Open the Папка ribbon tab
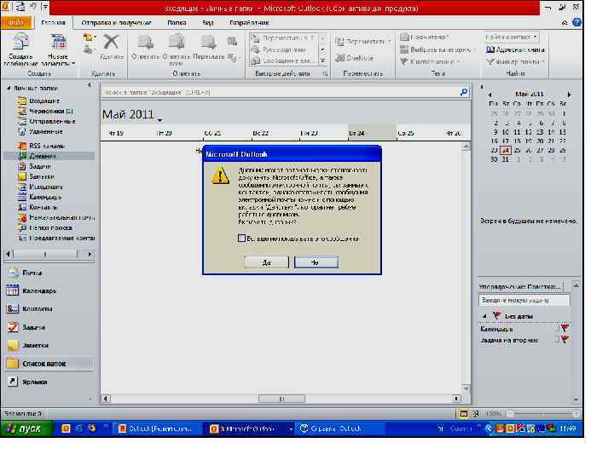The width and height of the screenshot is (614, 460). (x=177, y=23)
